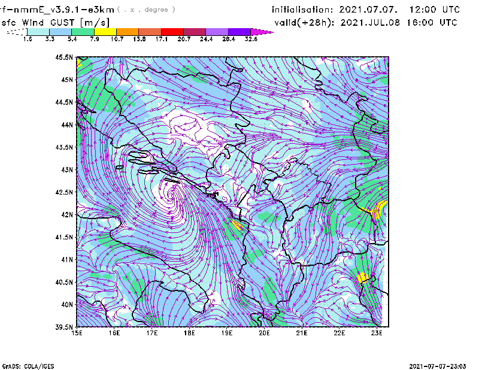Screen dimensions: 479x370
Task: Click the '( . x . degree )' label
Action: (146, 10)
